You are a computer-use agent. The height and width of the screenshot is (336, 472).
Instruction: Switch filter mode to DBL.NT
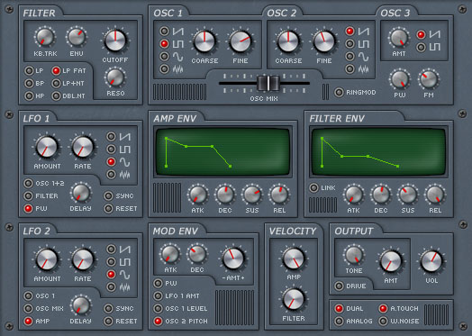pyautogui.click(x=56, y=96)
